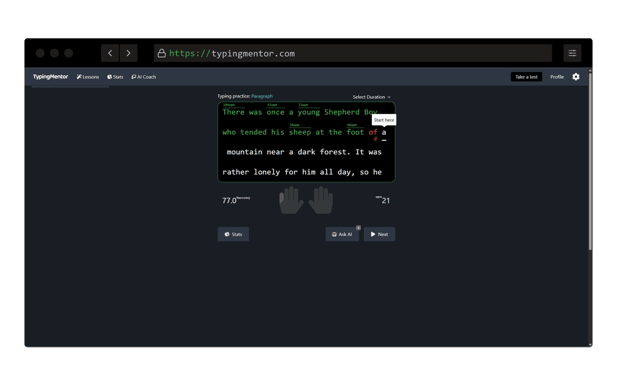Image resolution: width=617 pixels, height=385 pixels.
Task: Open app preferences via the gear icon
Action: coord(576,76)
